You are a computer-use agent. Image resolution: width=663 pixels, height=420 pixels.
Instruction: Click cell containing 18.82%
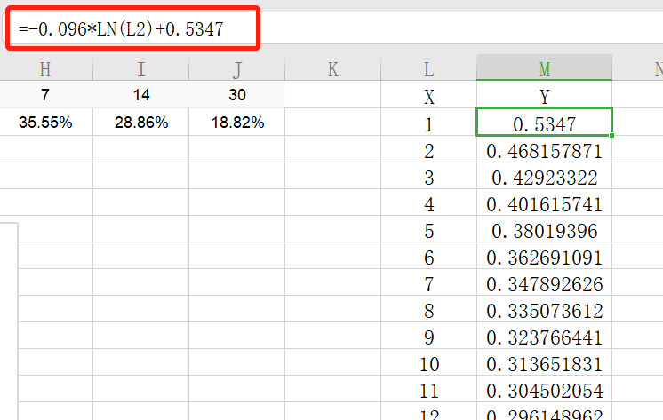tap(237, 123)
